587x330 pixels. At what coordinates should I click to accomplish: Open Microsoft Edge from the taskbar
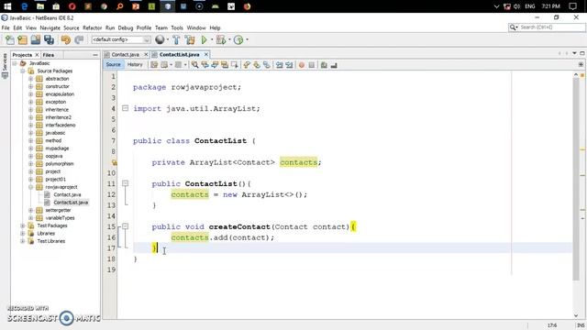pyautogui.click(x=25, y=6)
